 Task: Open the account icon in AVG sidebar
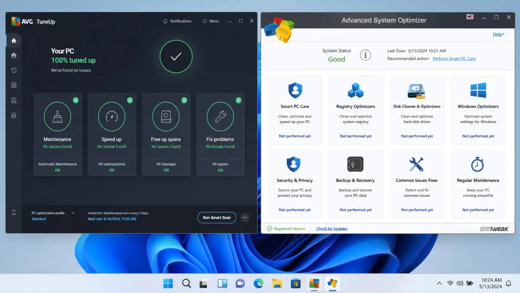14,56
